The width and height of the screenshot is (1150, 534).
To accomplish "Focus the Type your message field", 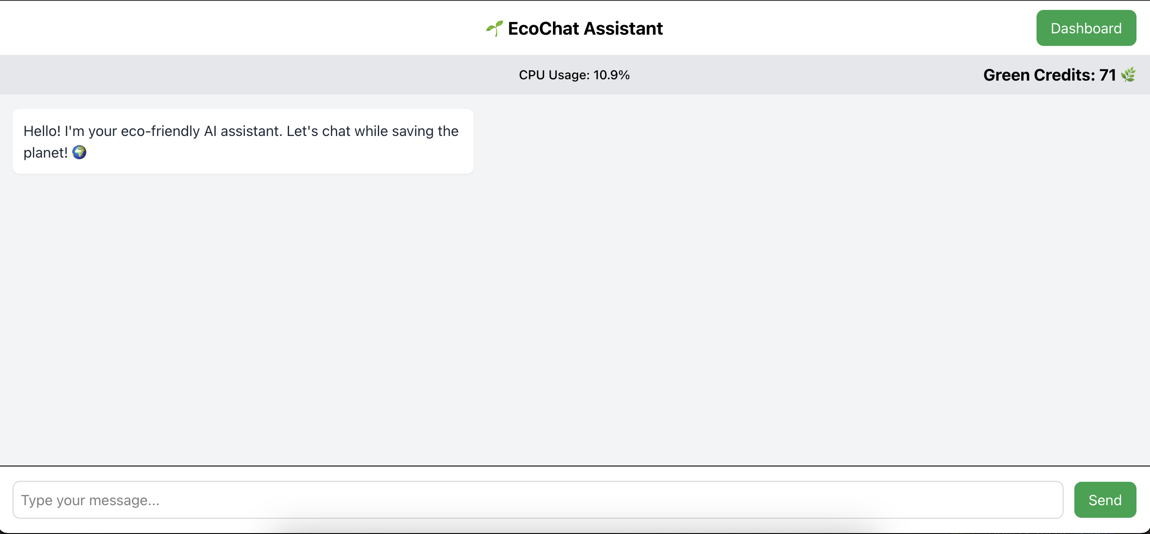I will point(538,500).
